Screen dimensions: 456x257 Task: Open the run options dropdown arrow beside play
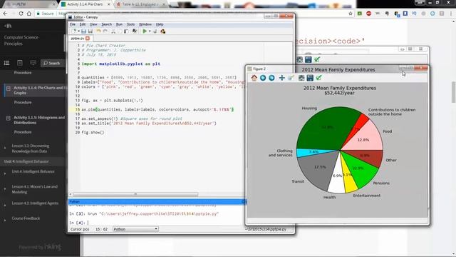[x=150, y=31]
